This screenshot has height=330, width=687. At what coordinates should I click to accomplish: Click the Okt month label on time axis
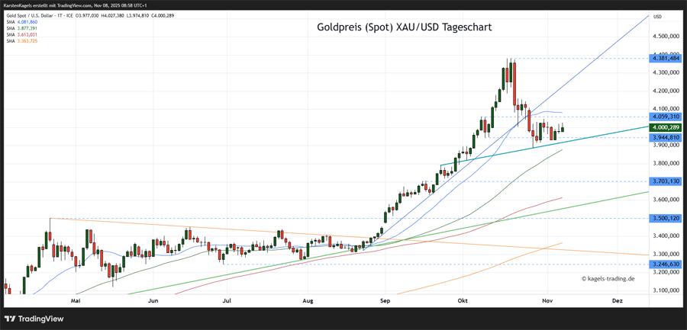coord(462,301)
